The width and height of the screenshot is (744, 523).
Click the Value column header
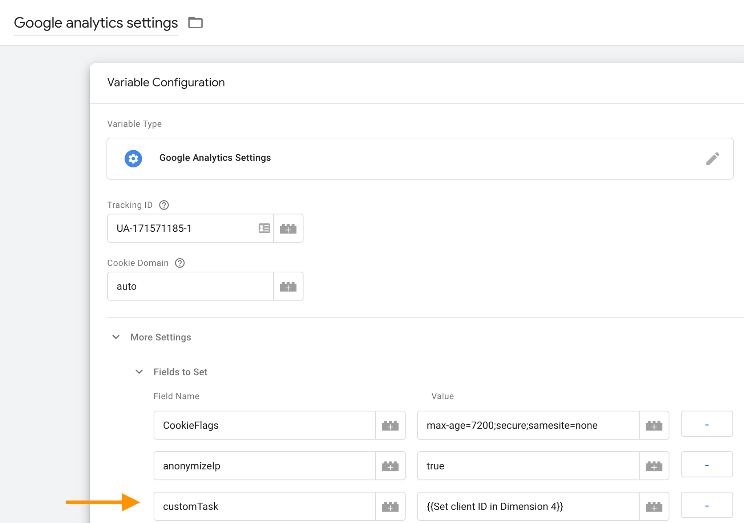tap(442, 396)
